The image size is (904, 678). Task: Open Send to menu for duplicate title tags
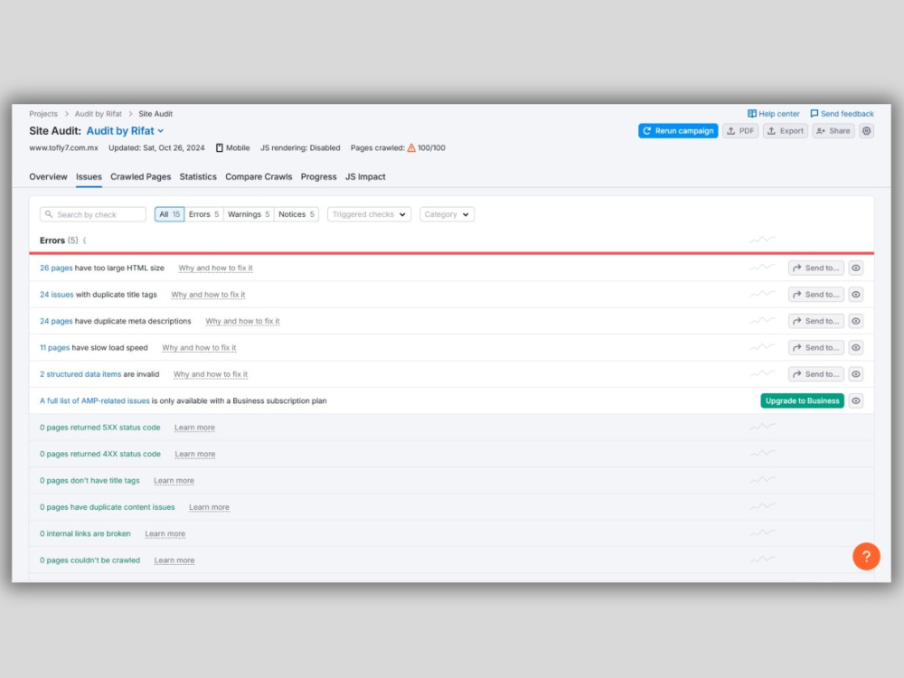[x=815, y=295]
